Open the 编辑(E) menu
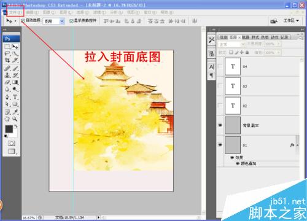Viewport: 307px width, 221px height. pyautogui.click(x=33, y=12)
